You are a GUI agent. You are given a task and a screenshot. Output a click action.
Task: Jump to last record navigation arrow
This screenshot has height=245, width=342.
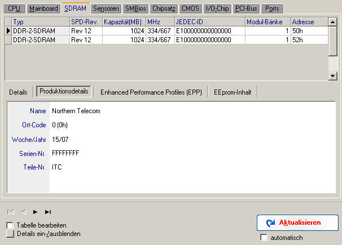(48, 212)
